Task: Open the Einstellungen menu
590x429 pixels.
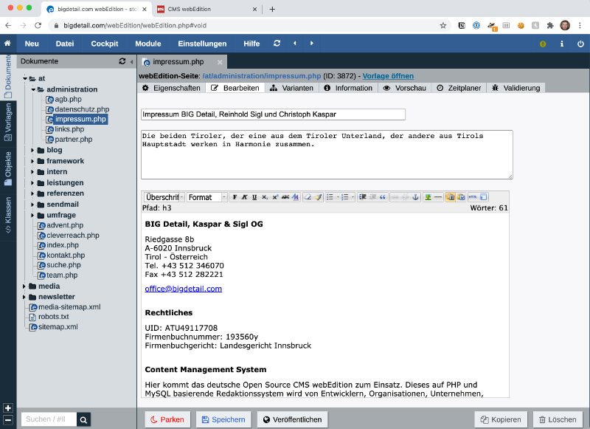Action: [x=202, y=44]
